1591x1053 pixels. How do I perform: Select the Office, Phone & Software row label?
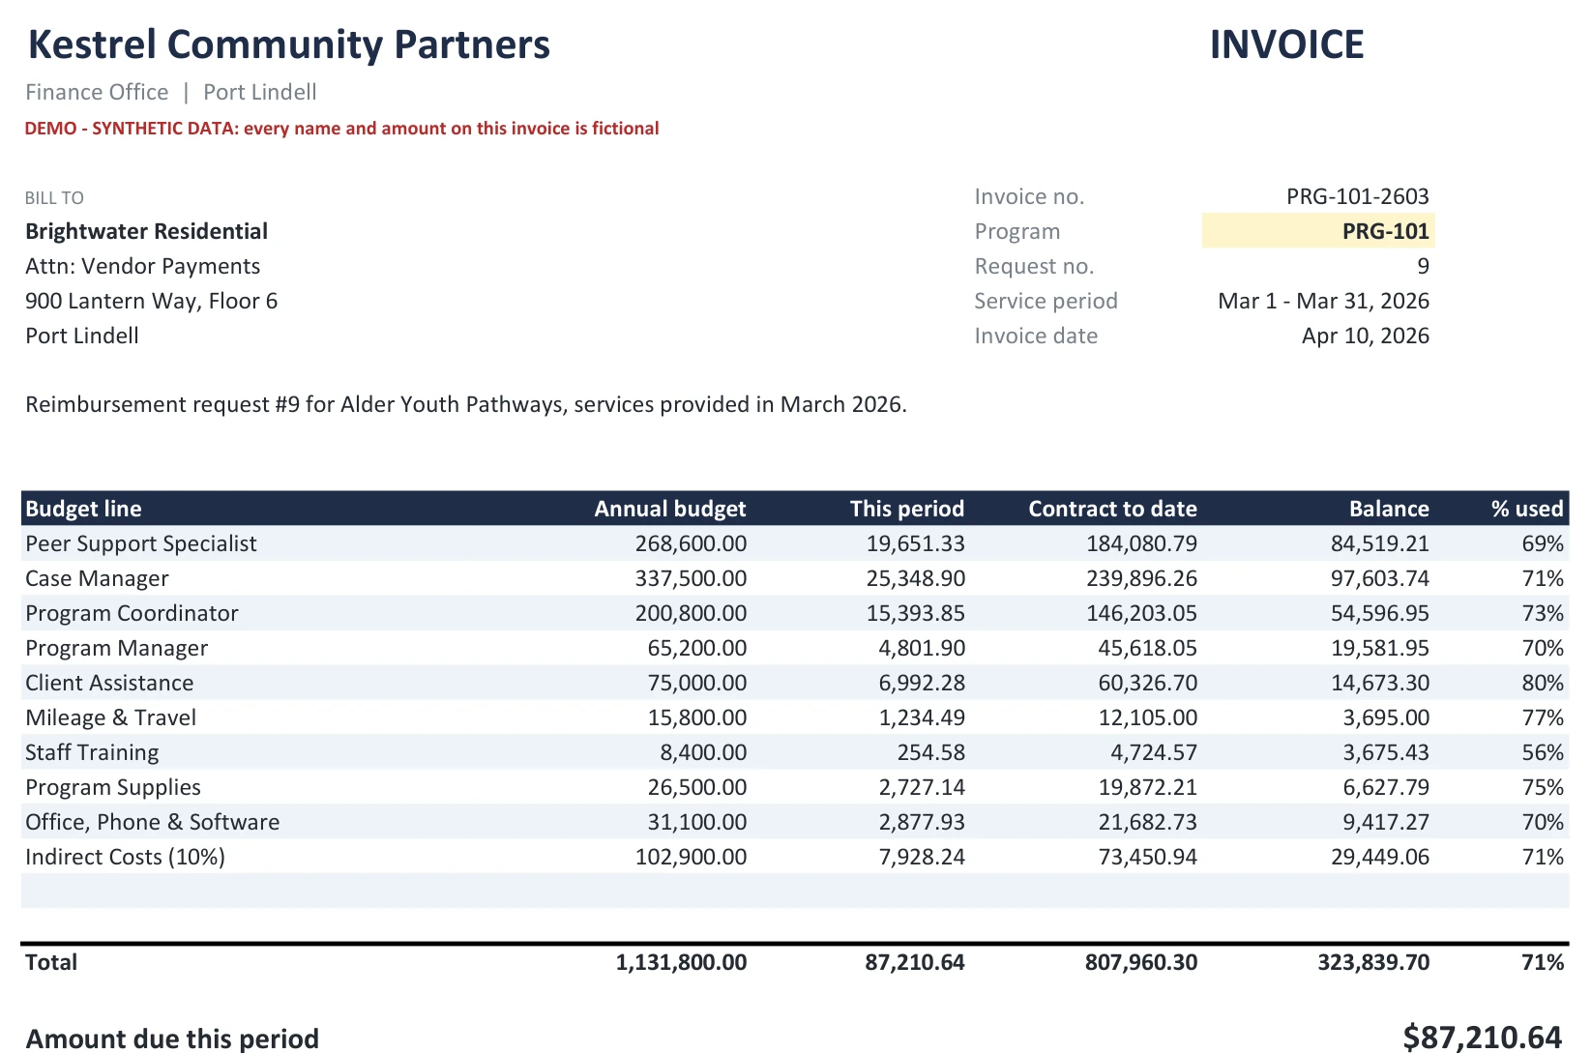pyautogui.click(x=152, y=822)
